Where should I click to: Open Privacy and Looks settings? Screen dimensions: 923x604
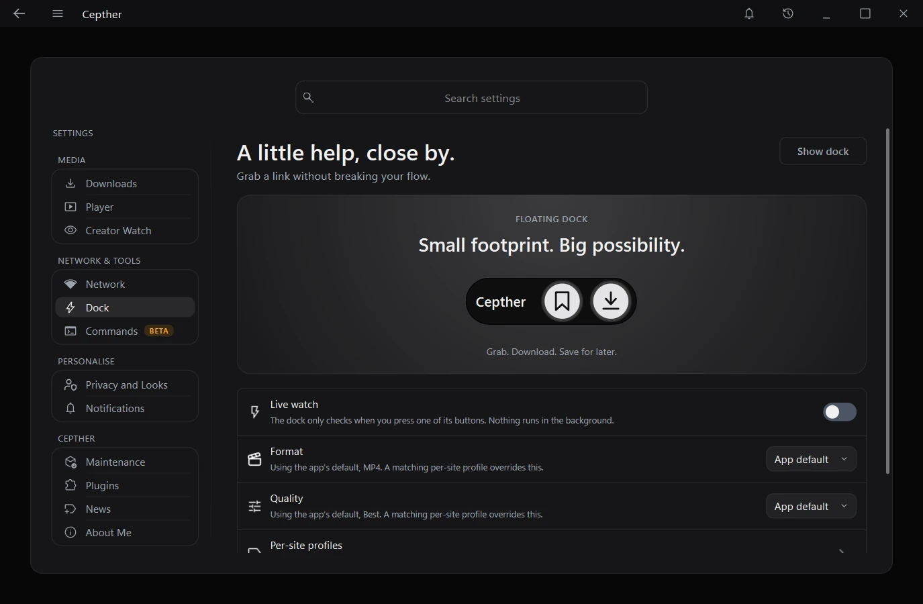coord(125,385)
